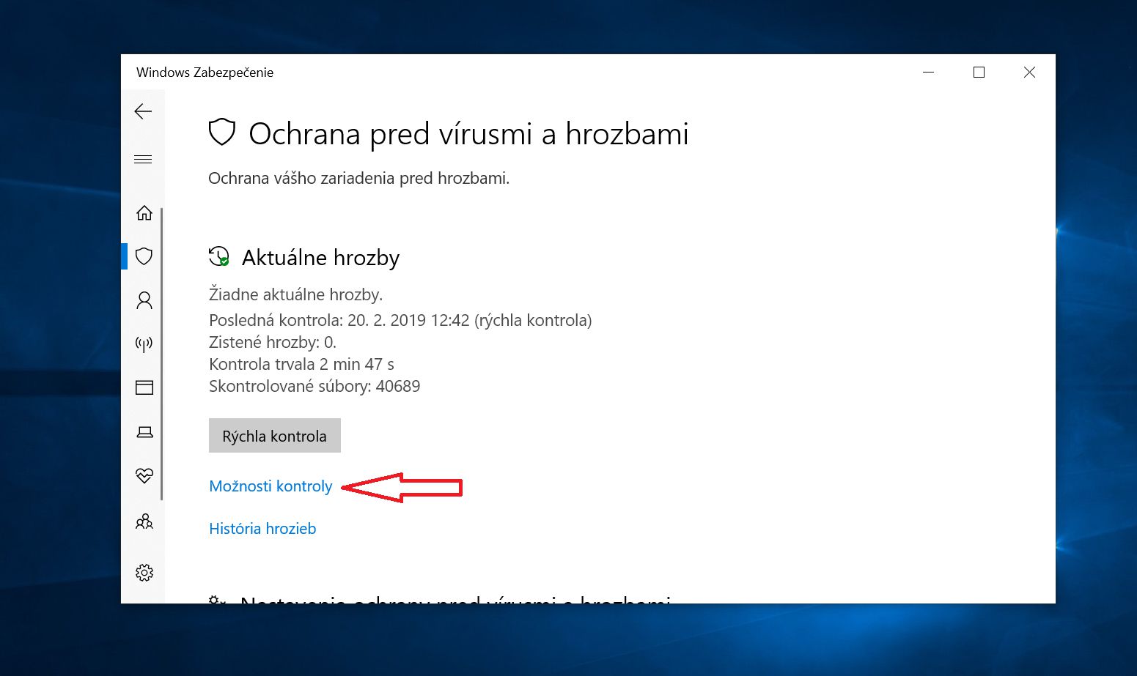Screen dimensions: 1137x676
Task: Open the Settings gear icon in the sidebar
Action: [144, 572]
